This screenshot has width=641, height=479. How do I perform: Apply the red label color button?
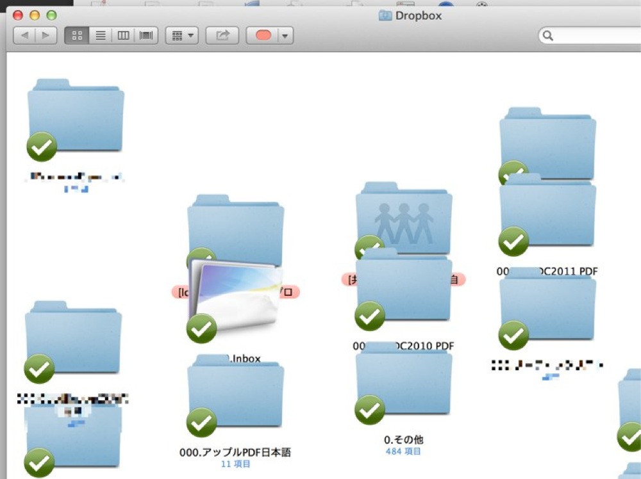(x=263, y=35)
